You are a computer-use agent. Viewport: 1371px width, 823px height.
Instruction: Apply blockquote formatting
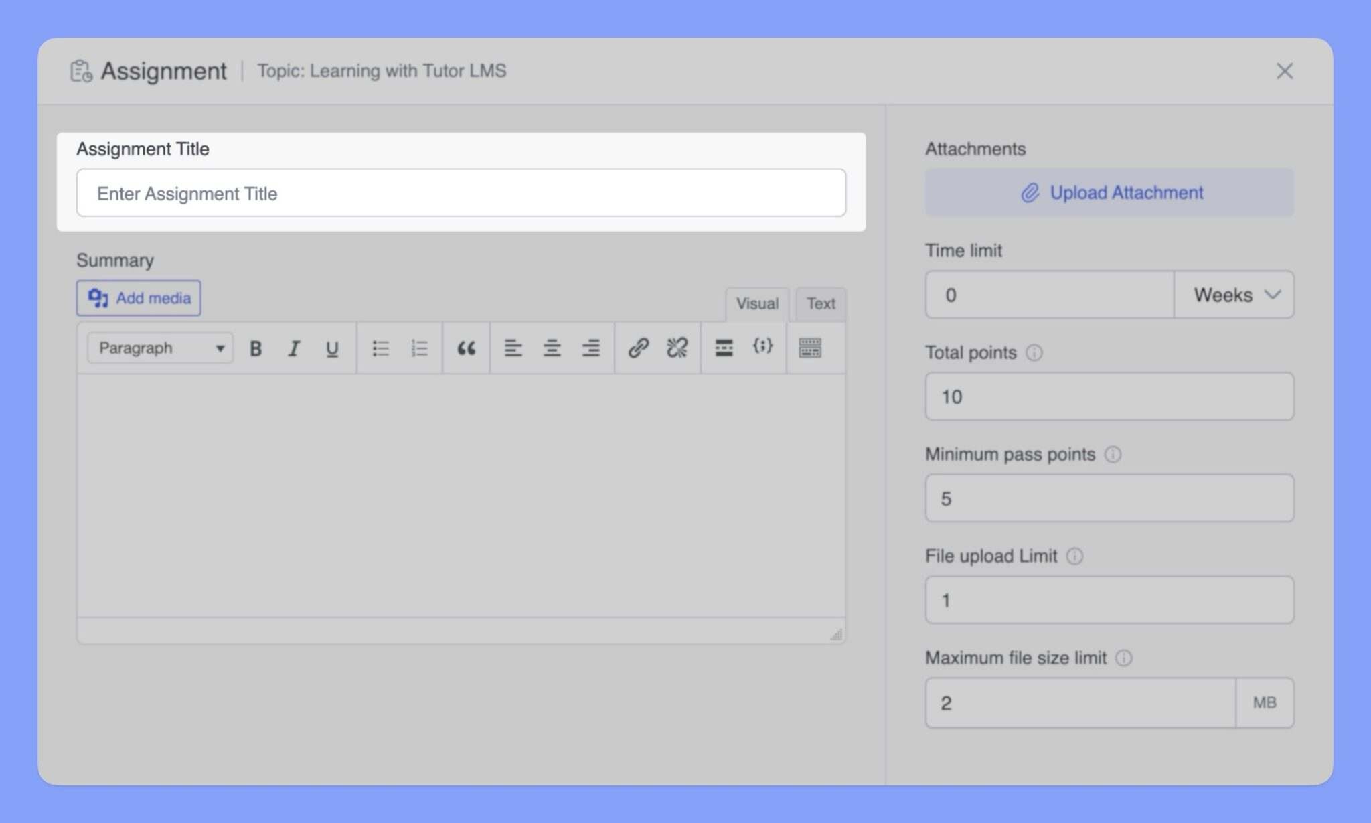pos(466,348)
